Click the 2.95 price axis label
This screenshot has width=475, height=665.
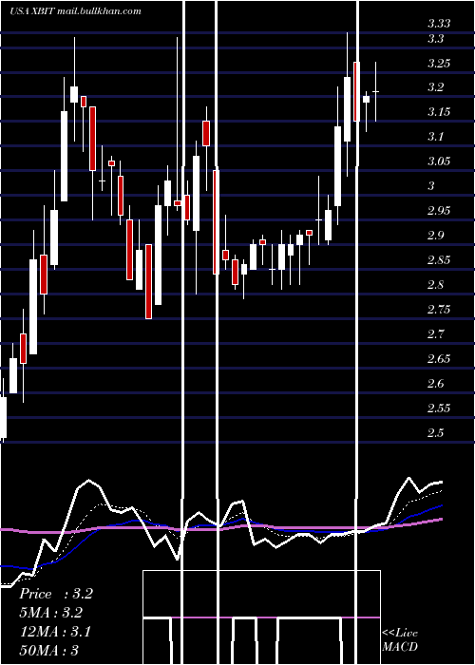pyautogui.click(x=439, y=210)
